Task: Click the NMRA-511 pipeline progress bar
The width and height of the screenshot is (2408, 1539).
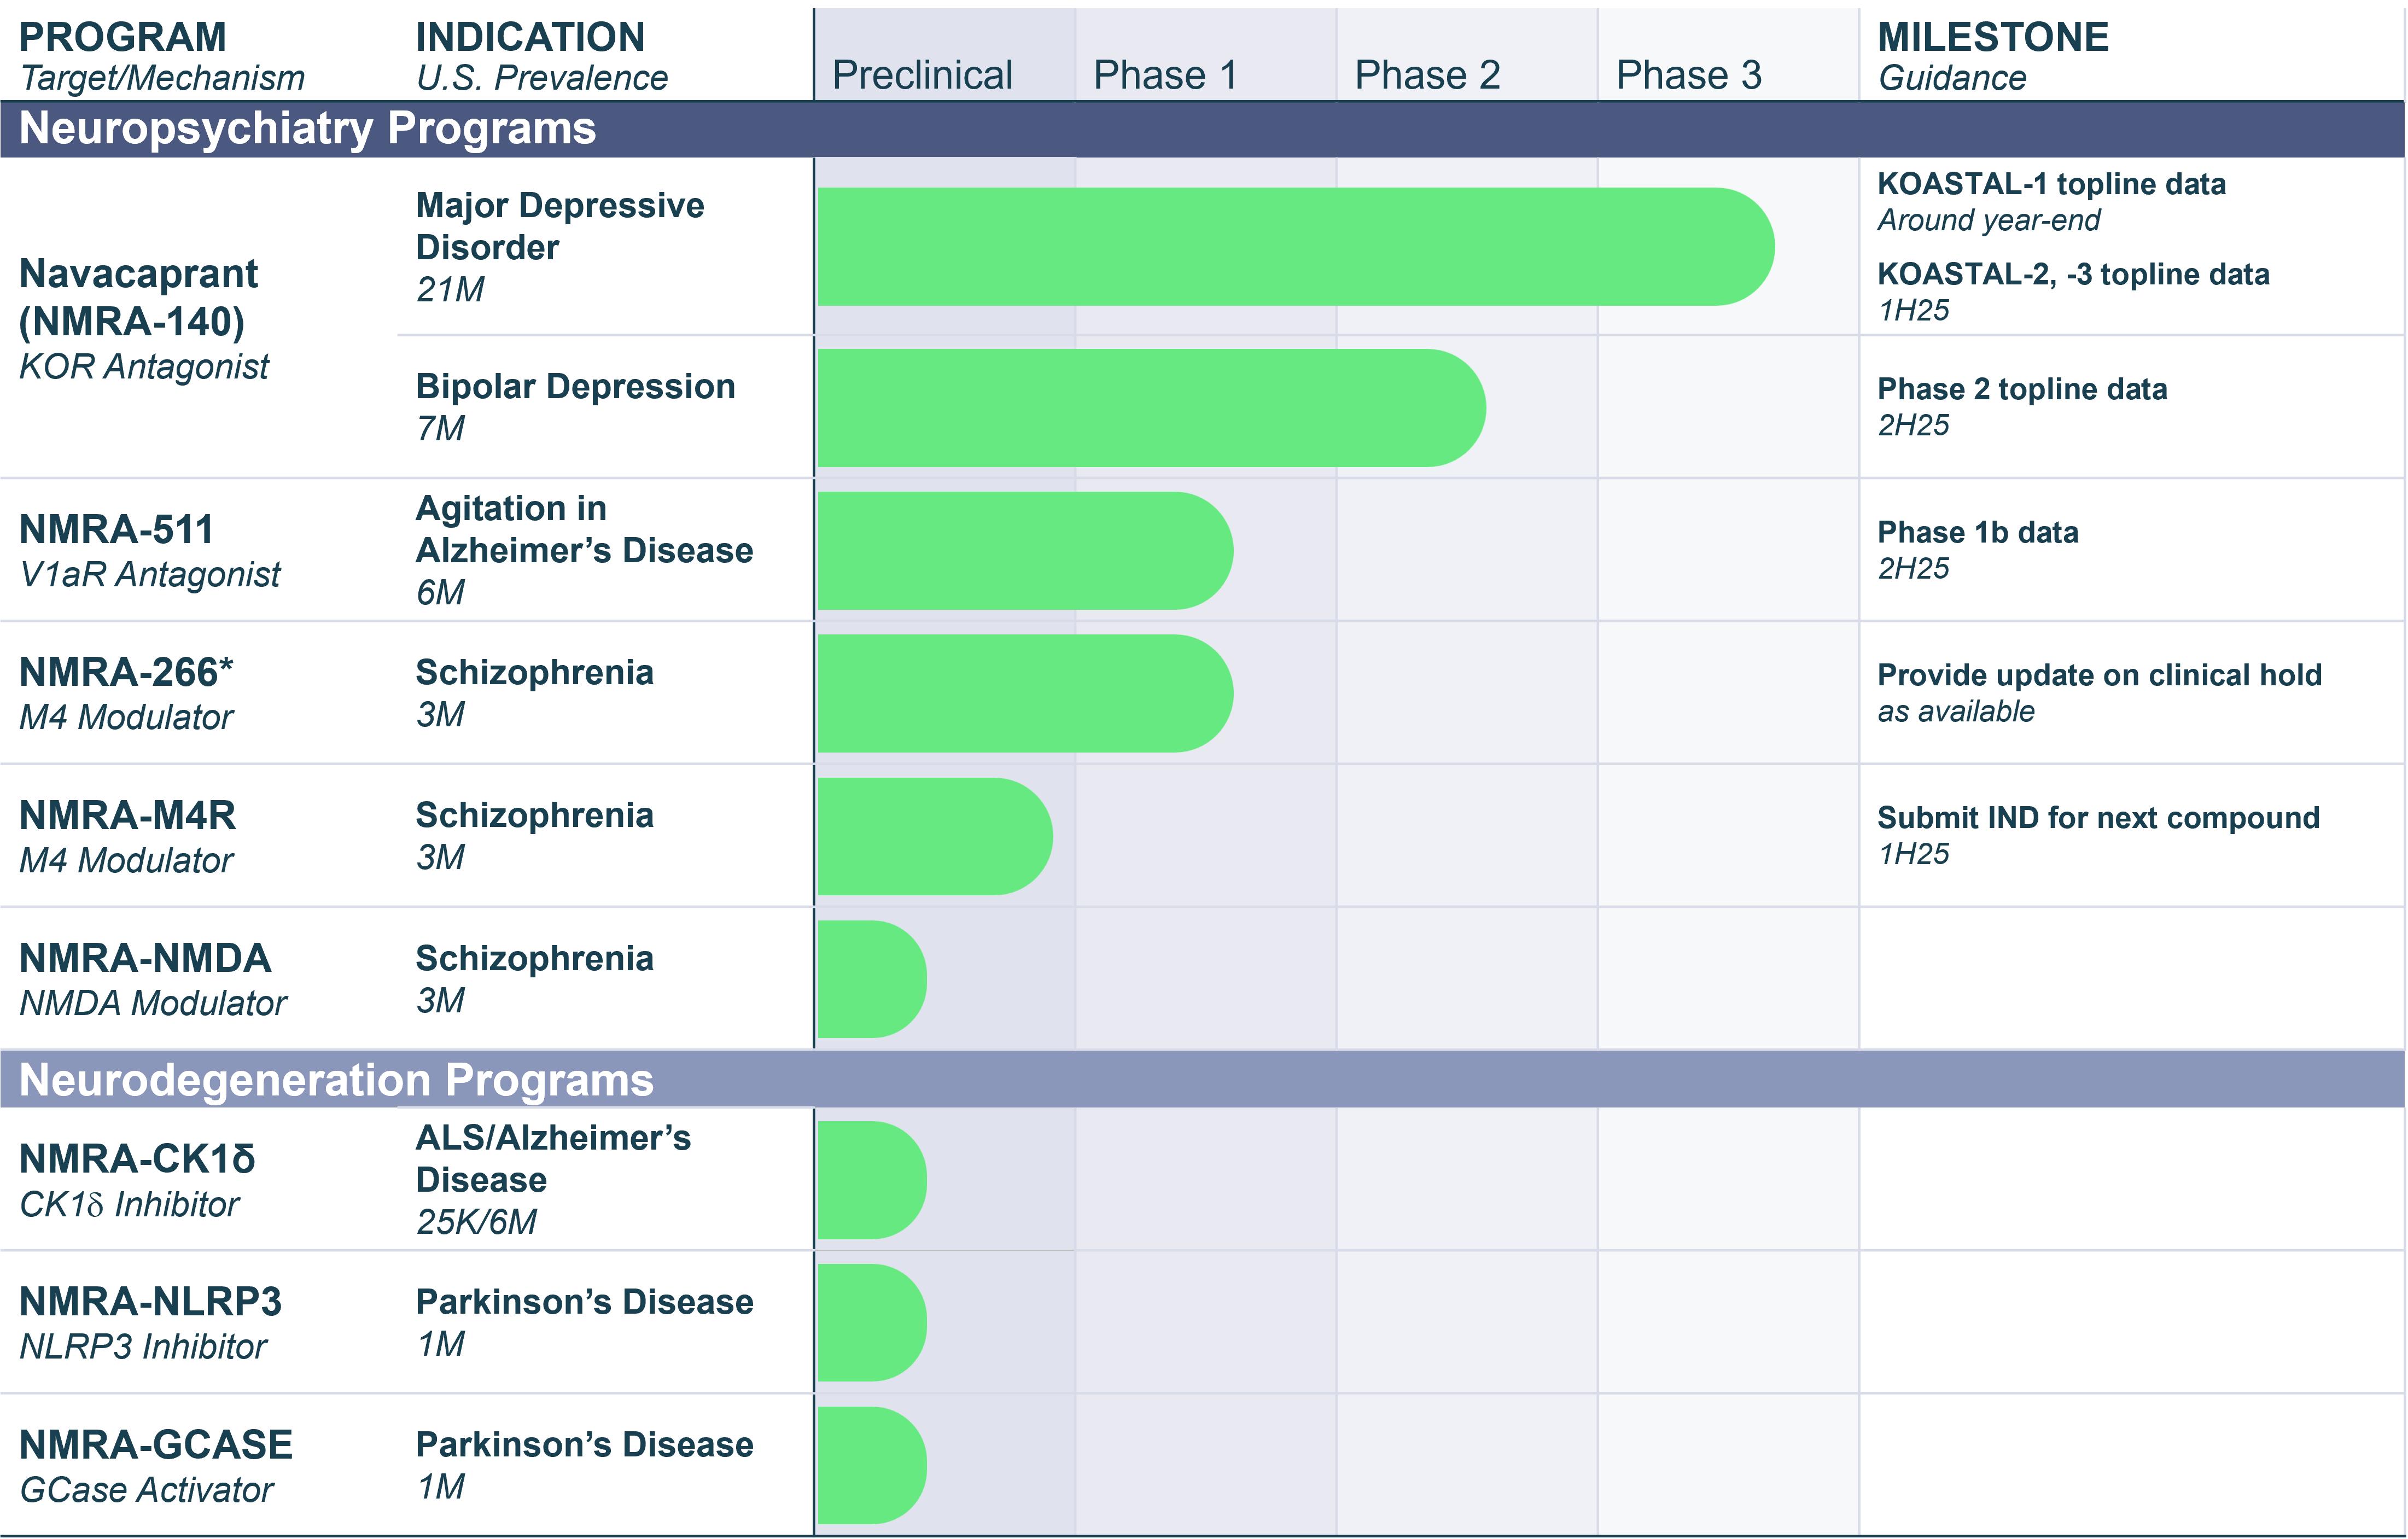Action: coord(1024,550)
